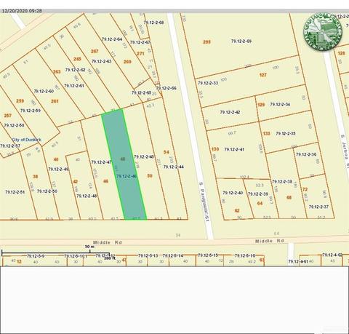Click parcel label 79.12-2-50
This screenshot has width=349, height=334.
click(47, 191)
